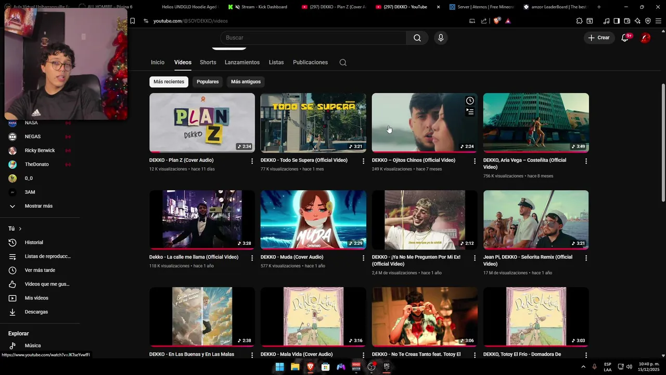
Task: Select the Más antiguos filter chip
Action: coord(246,82)
